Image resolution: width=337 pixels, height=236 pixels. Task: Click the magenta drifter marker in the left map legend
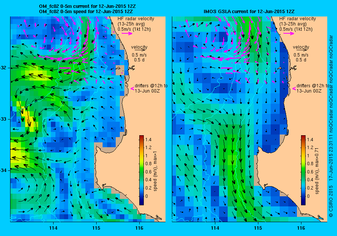pos(133,88)
